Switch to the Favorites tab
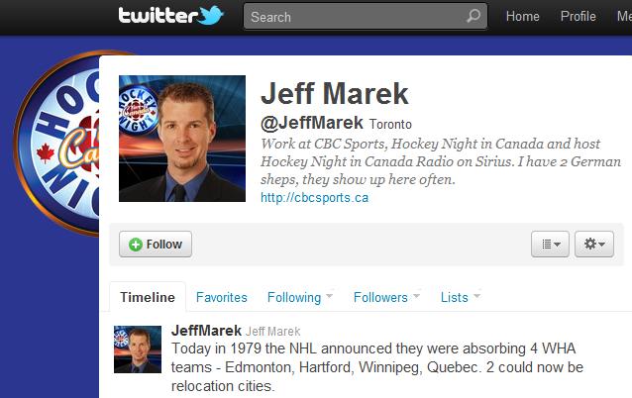The width and height of the screenshot is (632, 398). 221,297
